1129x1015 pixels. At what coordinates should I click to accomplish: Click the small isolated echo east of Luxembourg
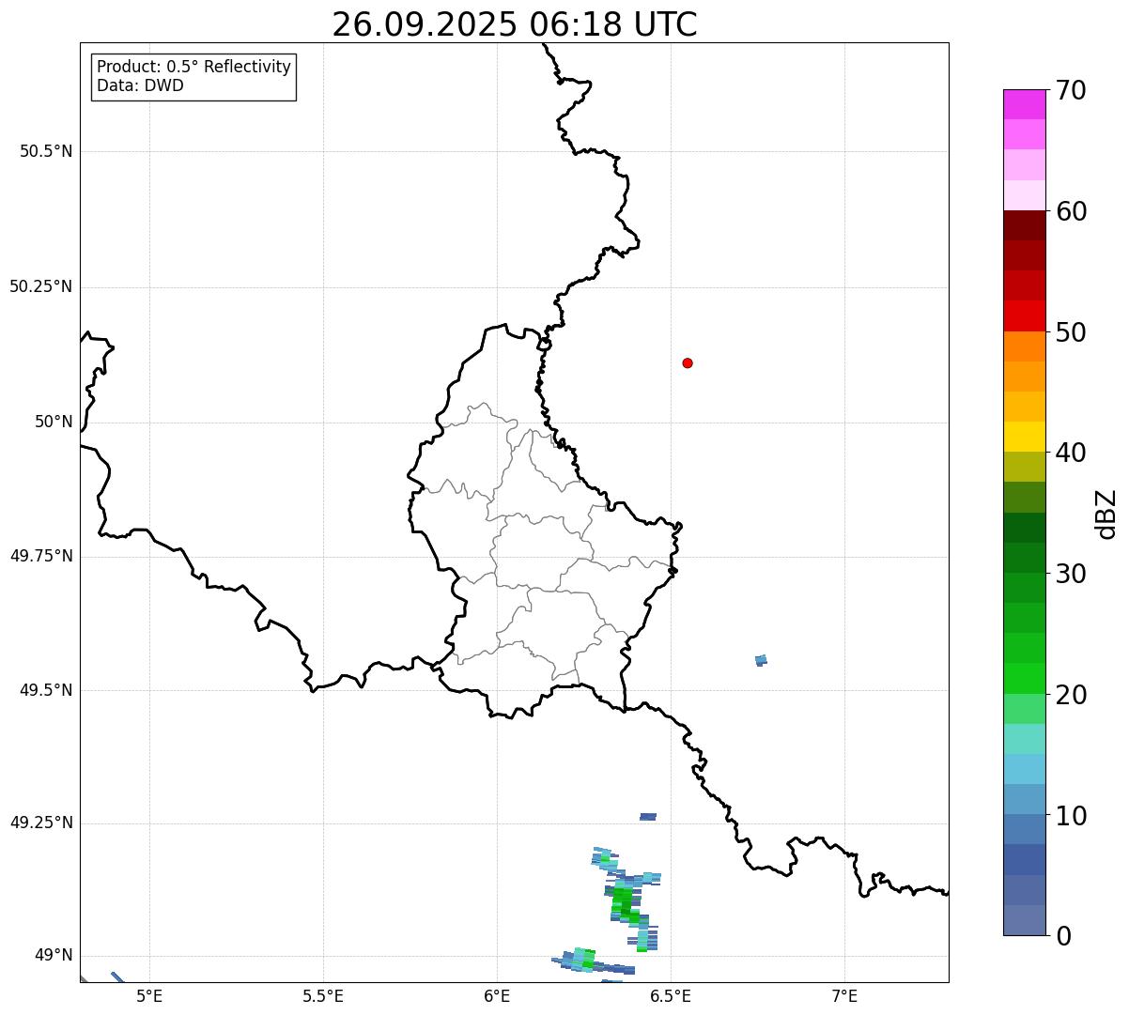(x=761, y=660)
